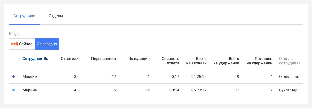This screenshot has height=108, width=312.
Task: Open employee Максим row
Action: point(156,77)
